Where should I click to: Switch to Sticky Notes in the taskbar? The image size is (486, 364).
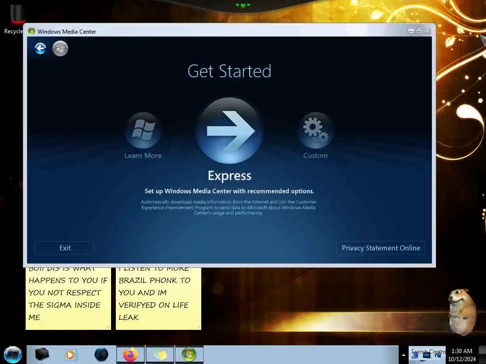[x=160, y=355]
